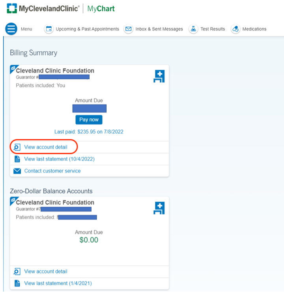Screen dimensions: 284x292
Task: Open the main Menu hamburger icon
Action: pos(11,29)
